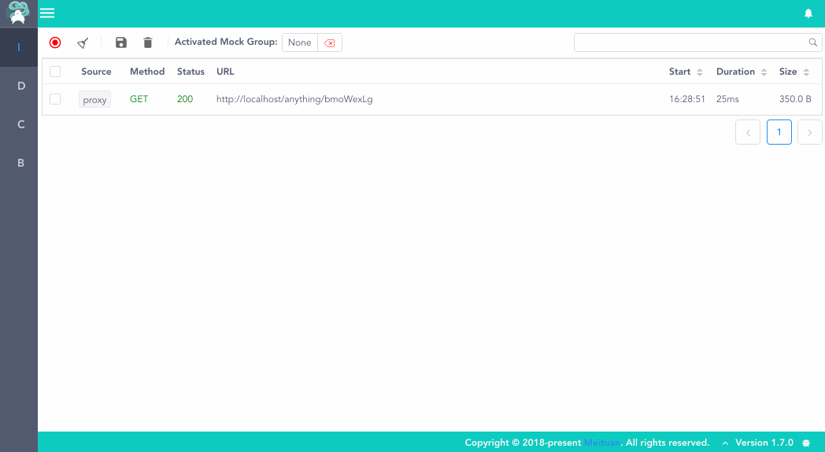The width and height of the screenshot is (825, 452).
Task: Delete selected flows with the trash icon
Action: [148, 42]
